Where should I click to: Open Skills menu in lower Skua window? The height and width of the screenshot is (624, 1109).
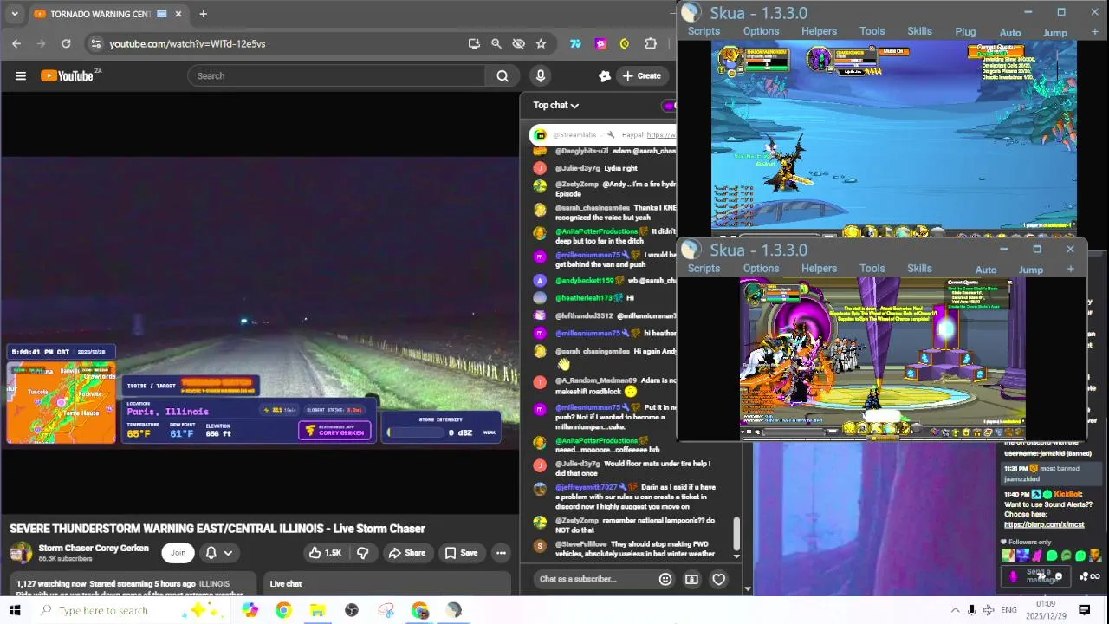919,269
